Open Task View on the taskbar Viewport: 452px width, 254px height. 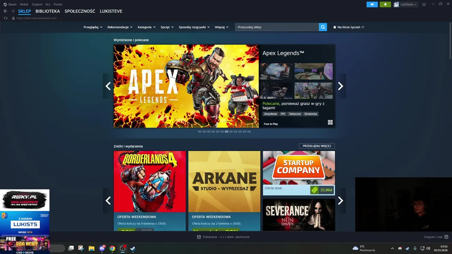[71, 248]
